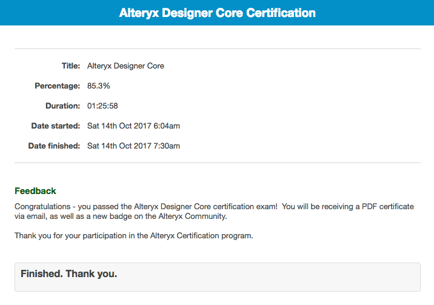Image resolution: width=434 pixels, height=305 pixels.
Task: Click the "Title:" field label
Action: click(70, 66)
